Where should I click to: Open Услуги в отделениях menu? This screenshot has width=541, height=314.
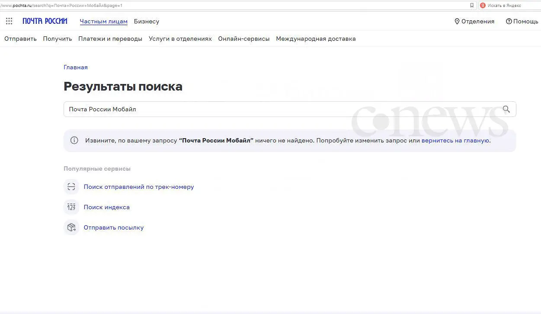[180, 39]
